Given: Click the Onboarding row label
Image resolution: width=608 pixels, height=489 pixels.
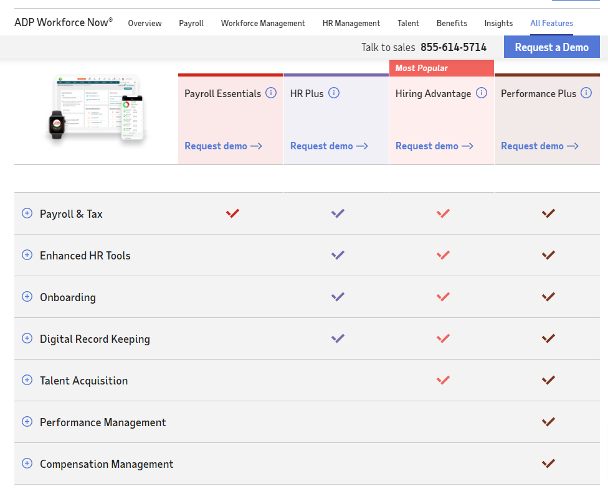Looking at the screenshot, I should 68,297.
